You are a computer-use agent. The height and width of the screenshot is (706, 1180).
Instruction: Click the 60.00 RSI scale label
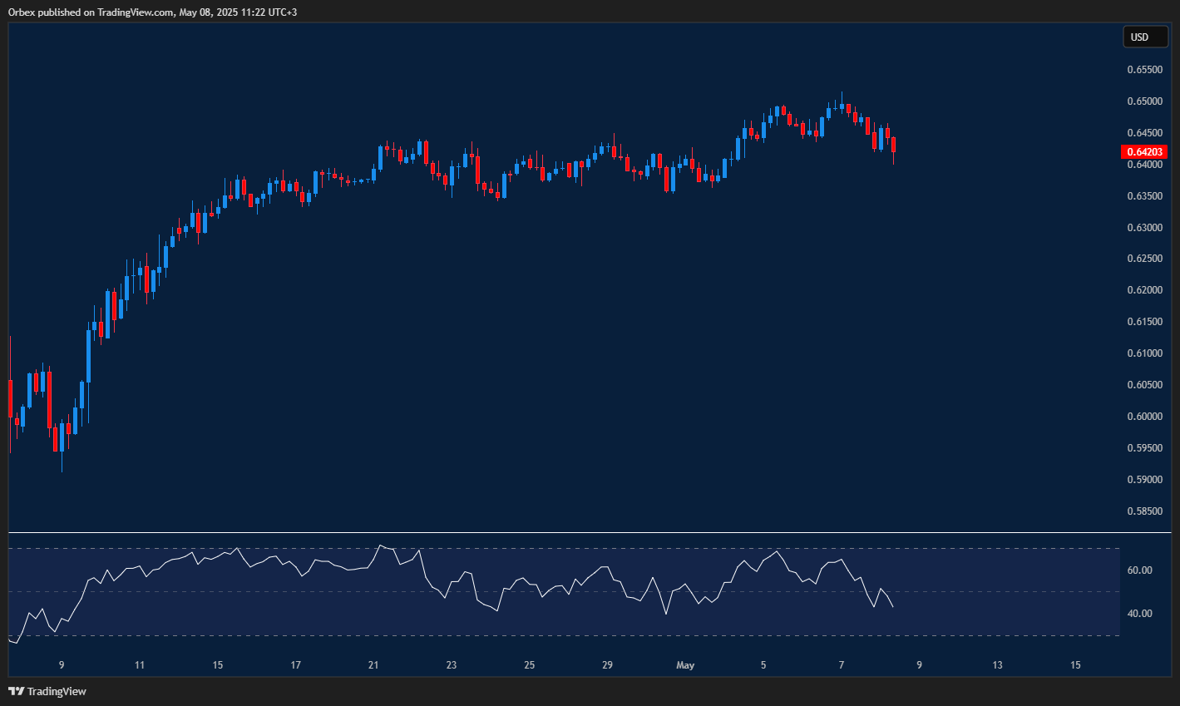pos(1140,569)
